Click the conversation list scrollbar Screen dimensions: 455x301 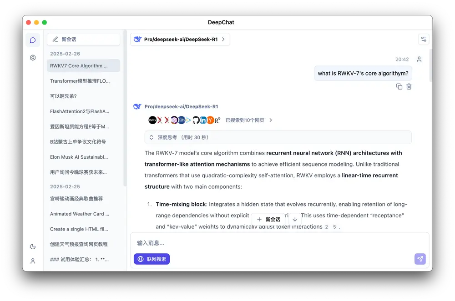tap(125, 109)
